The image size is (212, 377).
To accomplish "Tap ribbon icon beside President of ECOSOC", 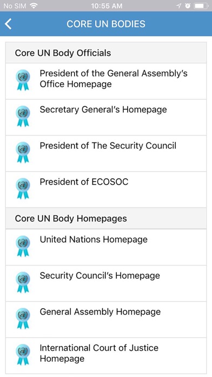I will (23, 188).
